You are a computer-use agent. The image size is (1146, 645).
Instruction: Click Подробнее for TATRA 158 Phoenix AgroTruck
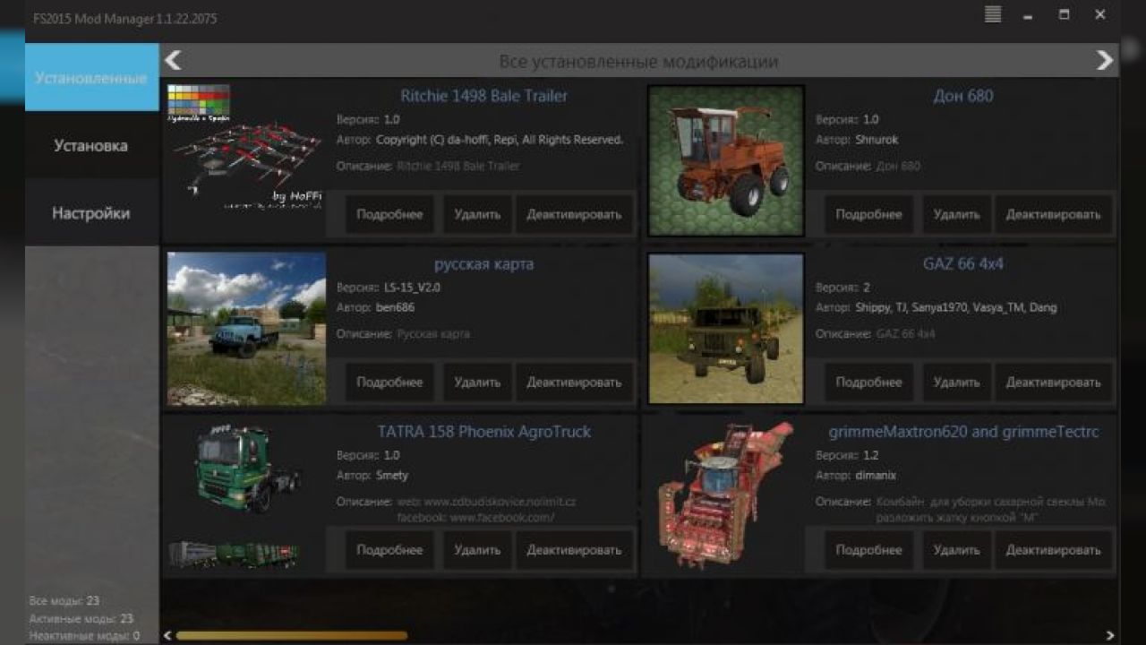click(389, 550)
